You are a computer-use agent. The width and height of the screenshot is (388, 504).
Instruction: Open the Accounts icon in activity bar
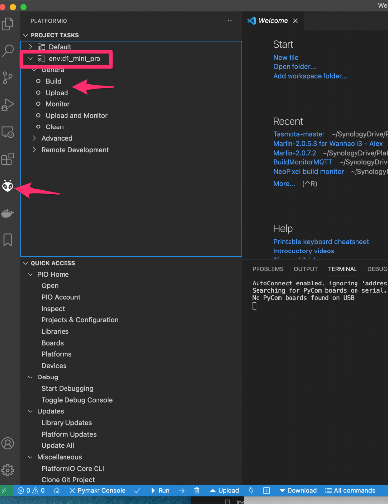pos(8,443)
